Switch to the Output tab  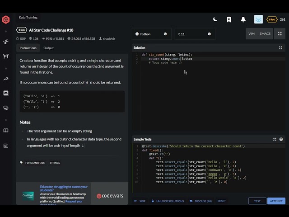click(48, 48)
